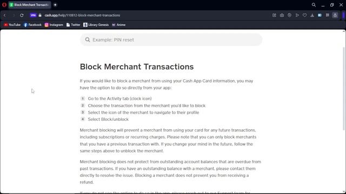The width and height of the screenshot is (346, 194).
Task: Open the tab search magnifier icon
Action: tap(314, 5)
